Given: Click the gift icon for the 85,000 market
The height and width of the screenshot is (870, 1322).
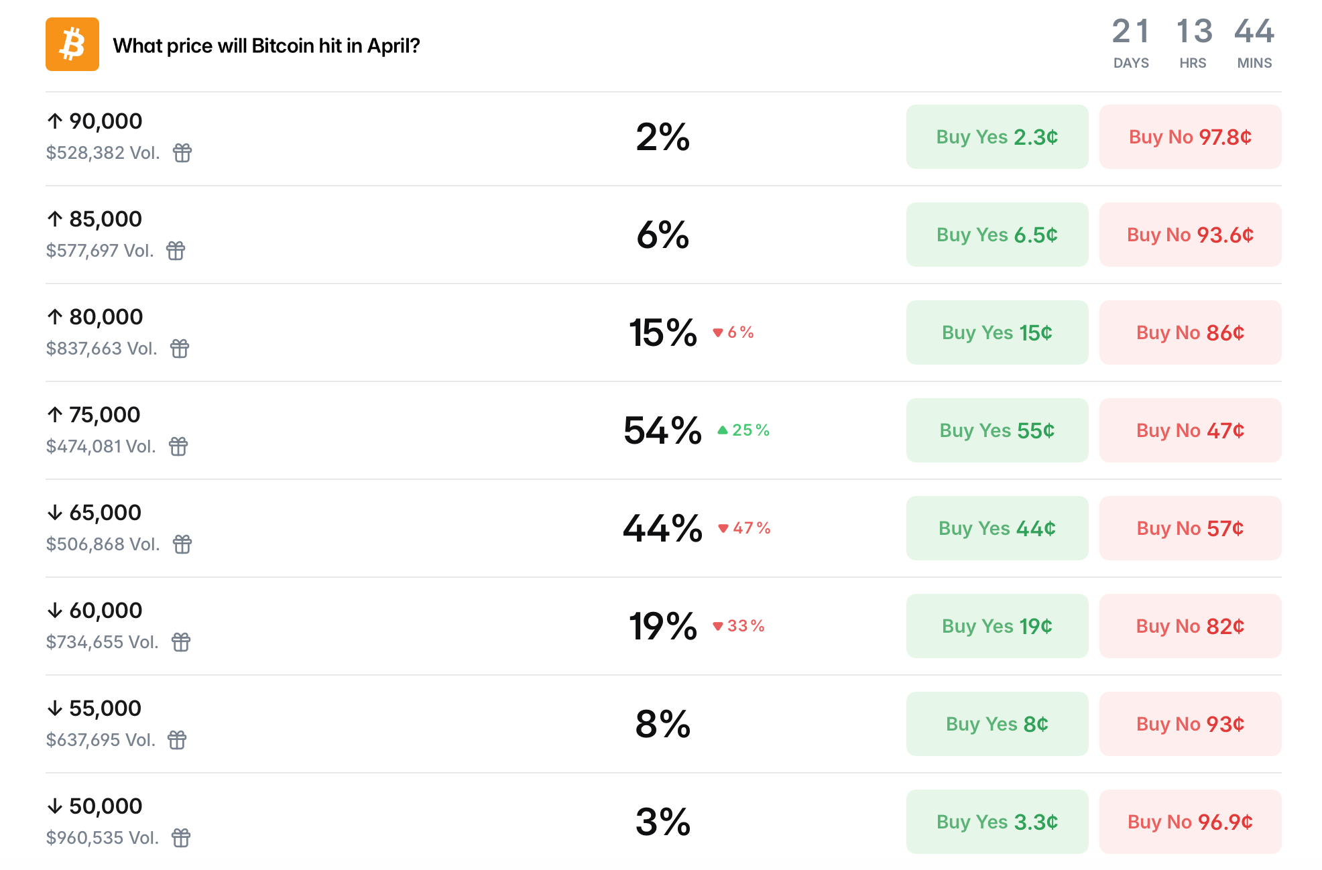Looking at the screenshot, I should coord(175,251).
